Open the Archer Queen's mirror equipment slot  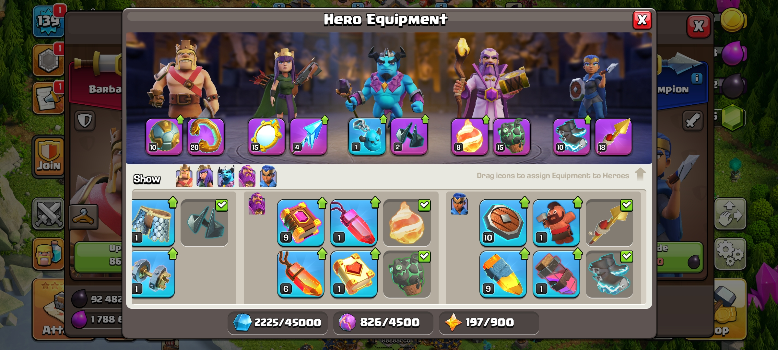pos(266,136)
